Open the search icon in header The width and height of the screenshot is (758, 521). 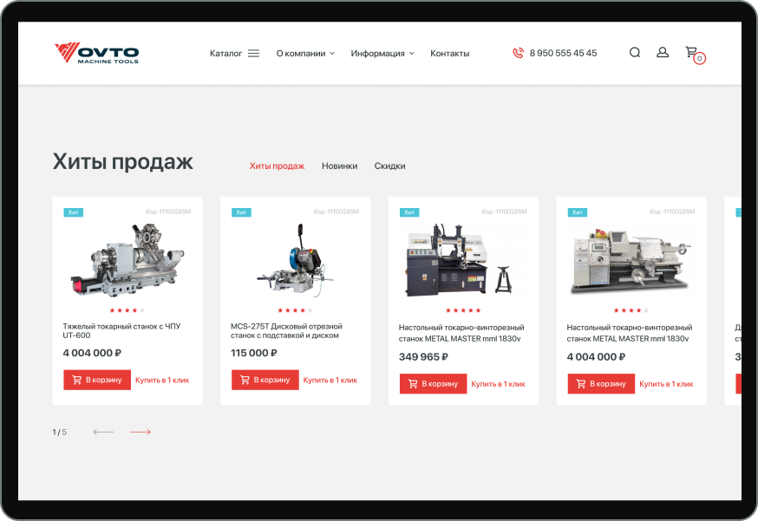click(x=635, y=52)
